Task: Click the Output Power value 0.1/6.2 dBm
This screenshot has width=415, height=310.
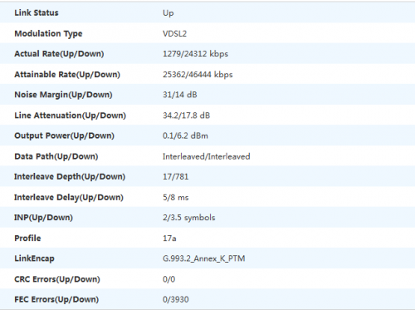Action: coord(185,135)
